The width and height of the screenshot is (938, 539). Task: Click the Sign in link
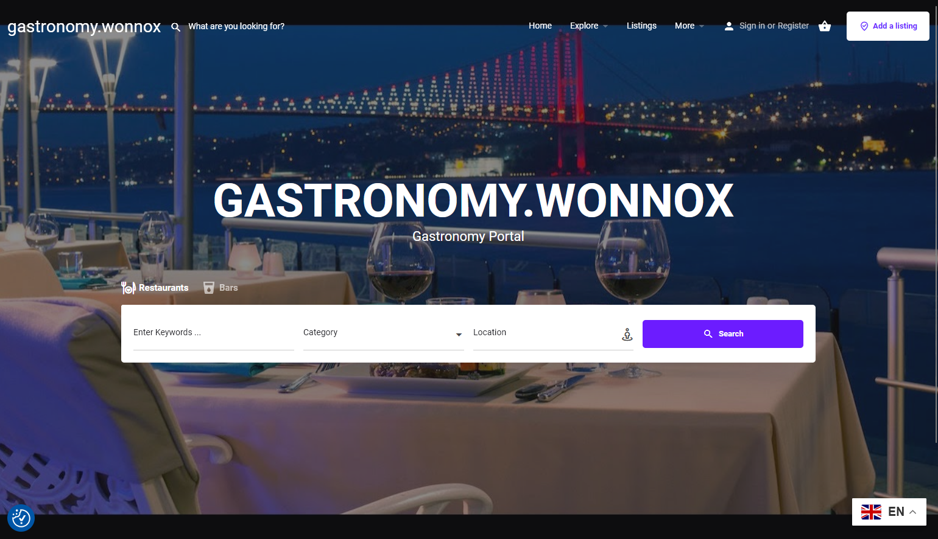[752, 26]
